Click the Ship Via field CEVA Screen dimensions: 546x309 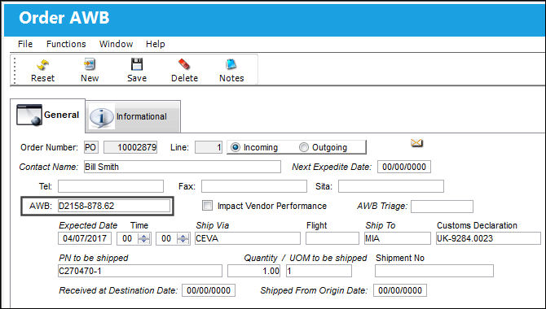click(x=247, y=239)
